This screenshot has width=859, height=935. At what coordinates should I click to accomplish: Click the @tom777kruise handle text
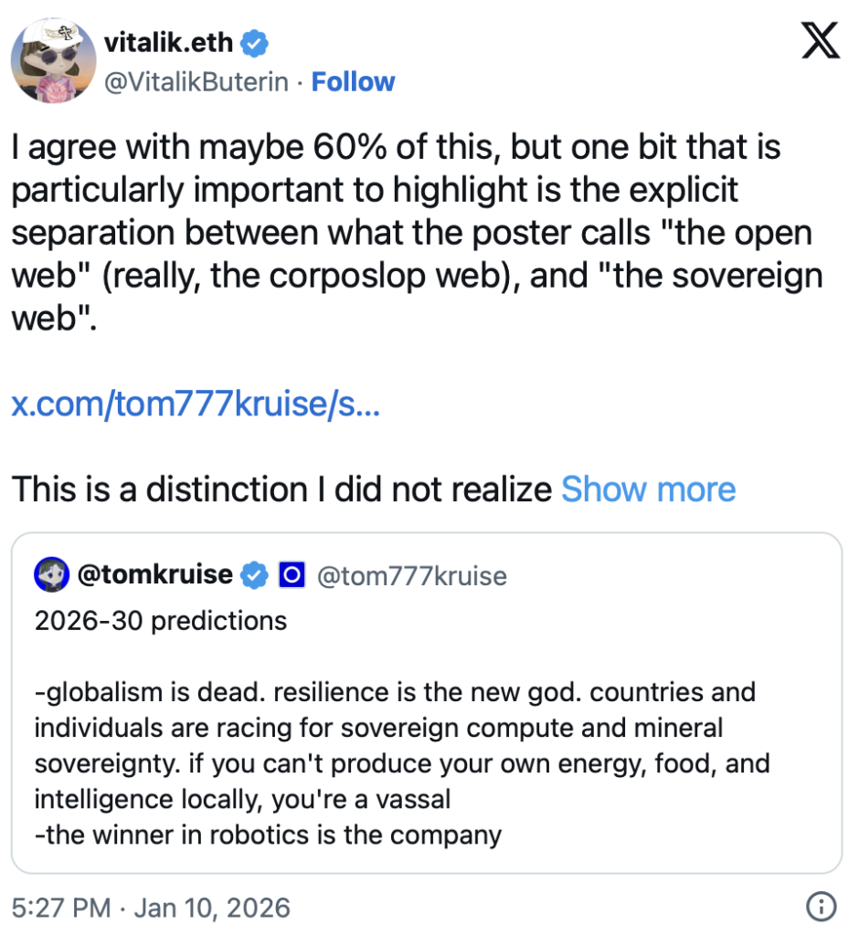click(411, 575)
